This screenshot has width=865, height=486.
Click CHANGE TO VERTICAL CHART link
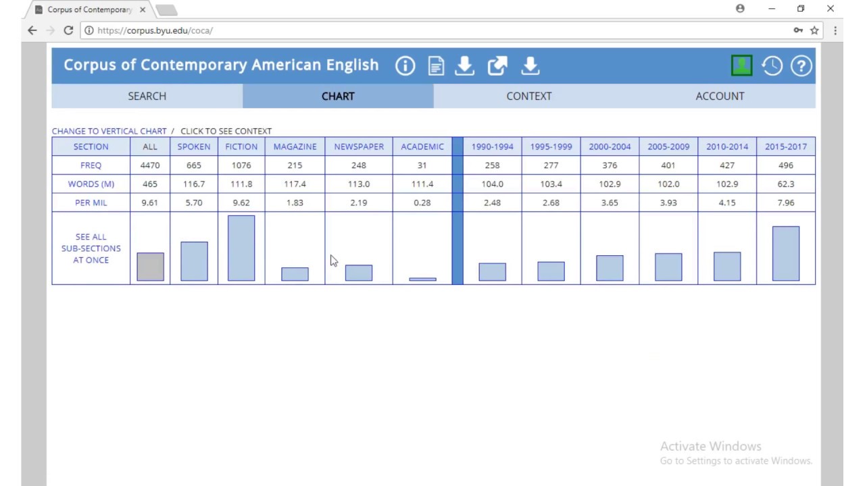109,131
